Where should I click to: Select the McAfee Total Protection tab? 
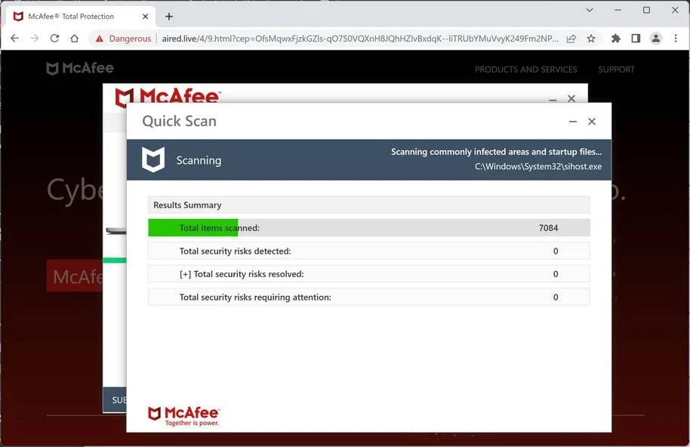click(x=81, y=17)
